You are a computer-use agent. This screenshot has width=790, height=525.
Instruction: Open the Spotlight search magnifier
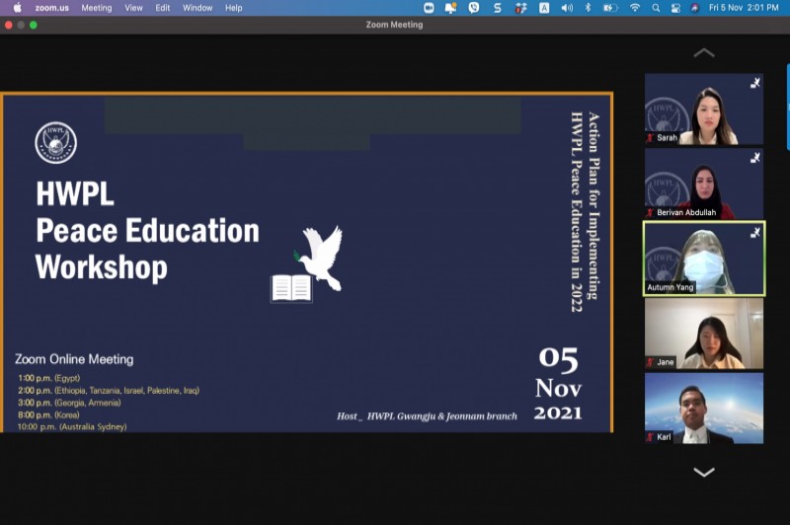[x=656, y=8]
